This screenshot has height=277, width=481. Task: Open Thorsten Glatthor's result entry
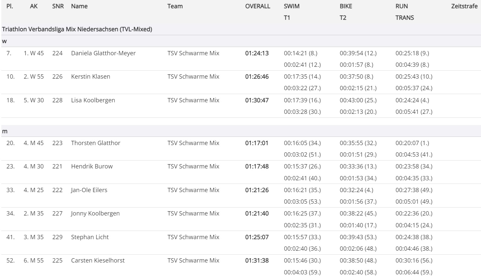point(95,143)
